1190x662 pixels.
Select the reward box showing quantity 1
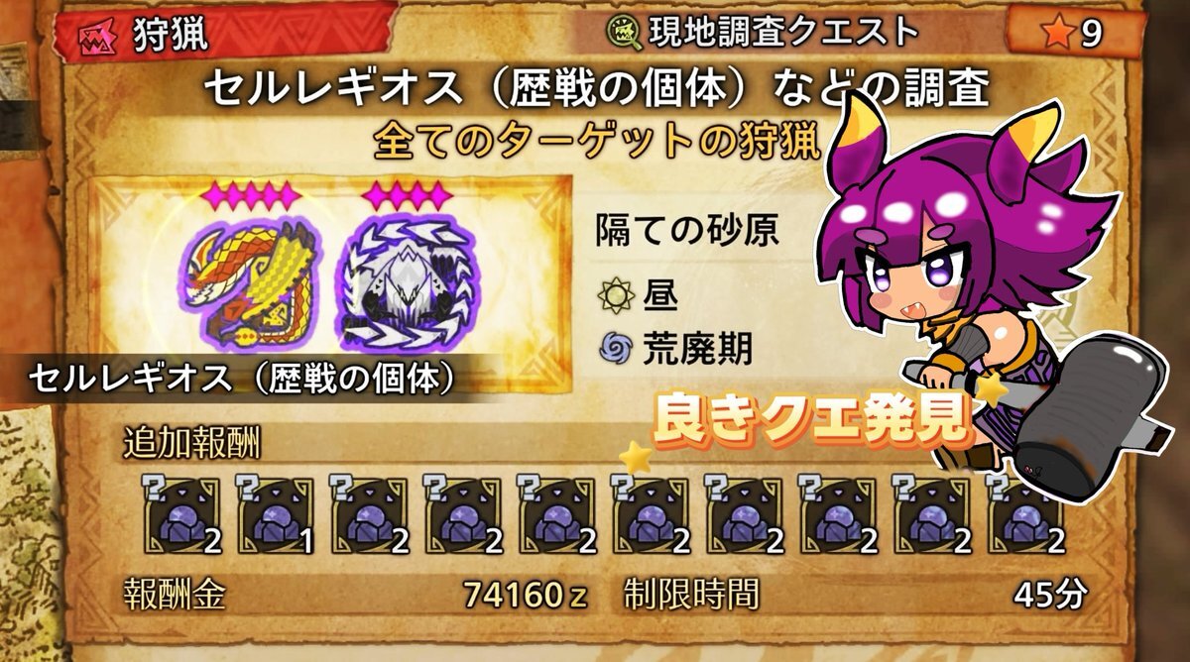[274, 515]
